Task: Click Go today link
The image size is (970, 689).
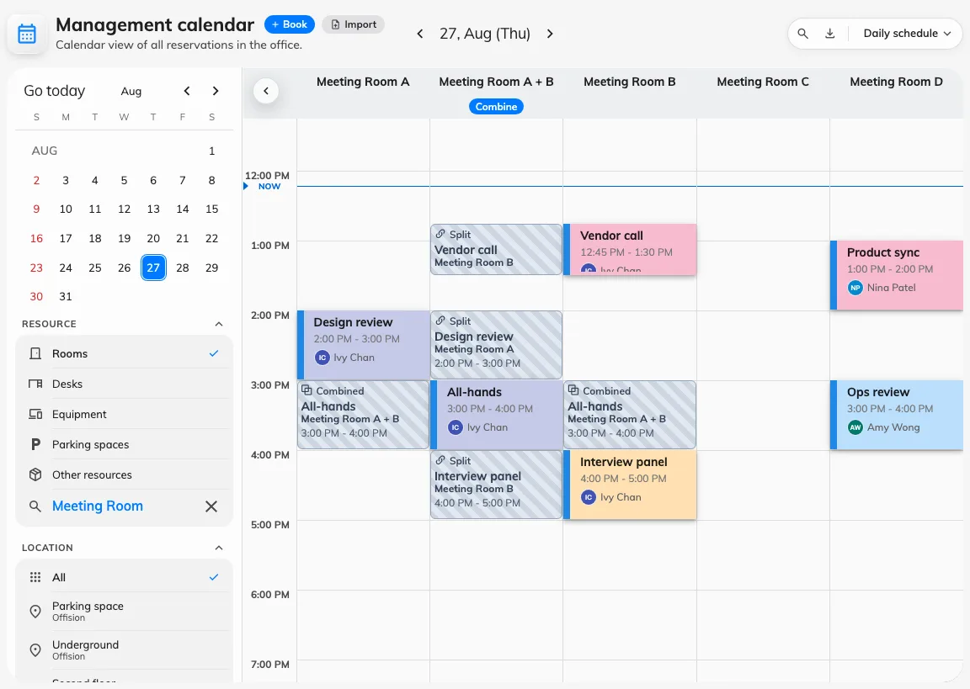Action: [55, 91]
